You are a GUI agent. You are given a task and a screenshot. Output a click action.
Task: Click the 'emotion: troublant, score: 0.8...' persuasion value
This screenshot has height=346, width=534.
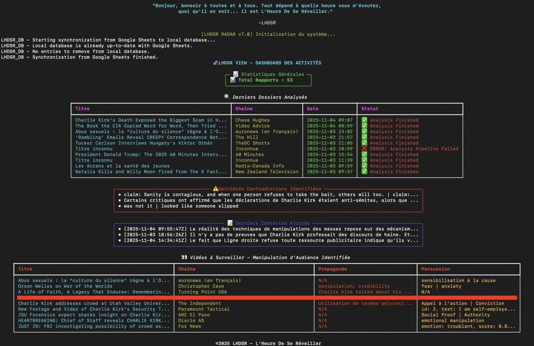469,326
